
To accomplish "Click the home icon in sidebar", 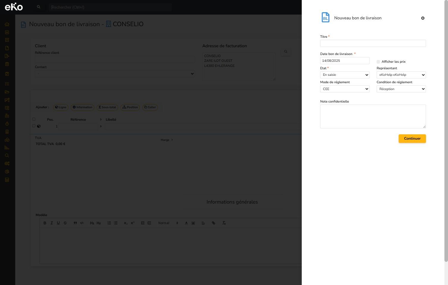I will pos(7,24).
